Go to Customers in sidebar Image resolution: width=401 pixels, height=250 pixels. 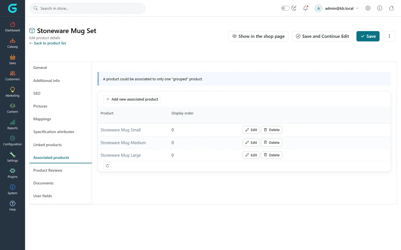(13, 76)
